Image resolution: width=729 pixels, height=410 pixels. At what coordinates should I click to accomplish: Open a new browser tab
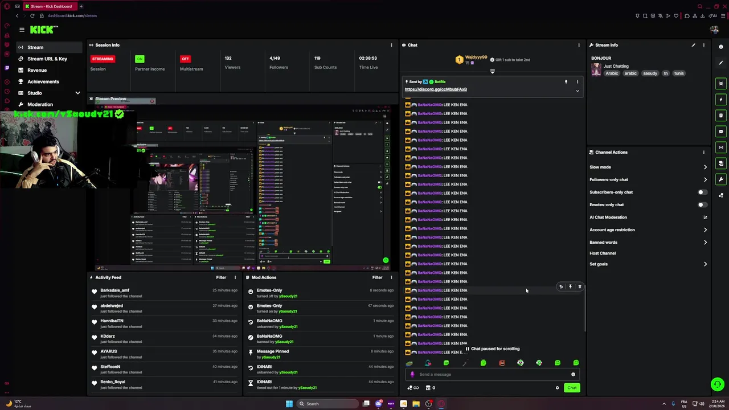[x=81, y=6]
